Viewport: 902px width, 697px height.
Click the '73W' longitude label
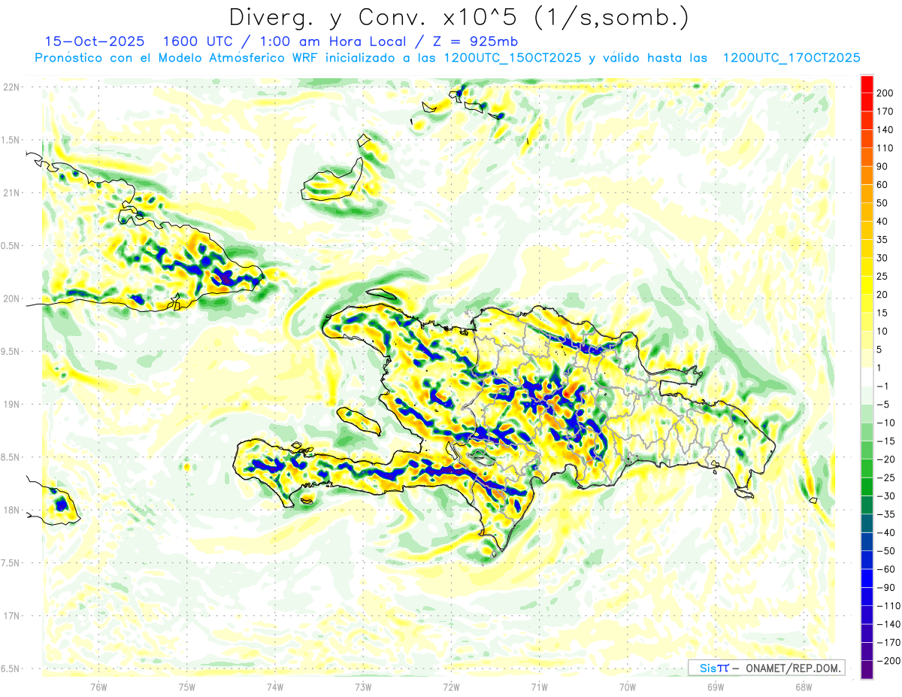[x=363, y=686]
